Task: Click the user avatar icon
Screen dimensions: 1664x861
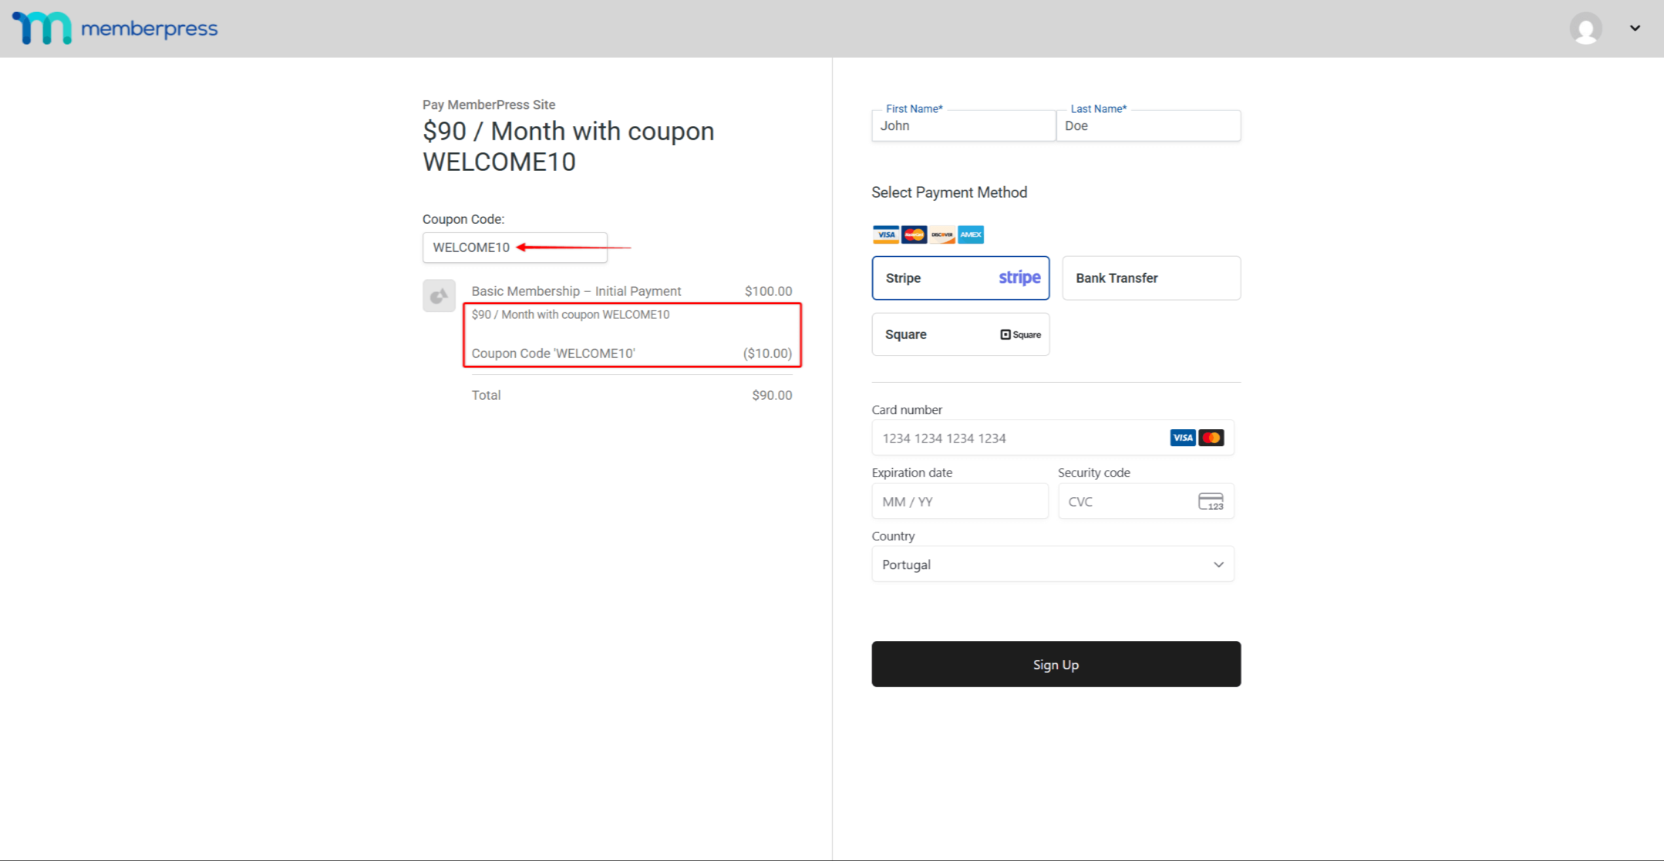Action: (x=1585, y=28)
